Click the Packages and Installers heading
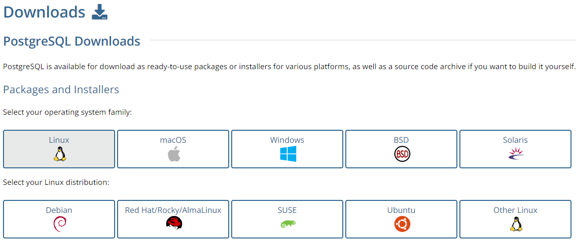This screenshot has height=243, width=576. pyautogui.click(x=61, y=90)
